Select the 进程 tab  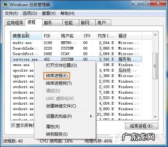tap(34, 22)
